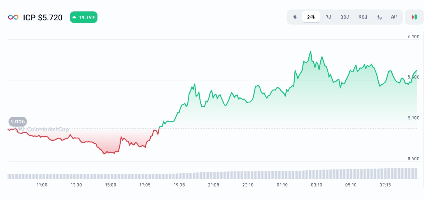424x201 pixels.
Task: Select the 1h time range
Action: coord(295,17)
